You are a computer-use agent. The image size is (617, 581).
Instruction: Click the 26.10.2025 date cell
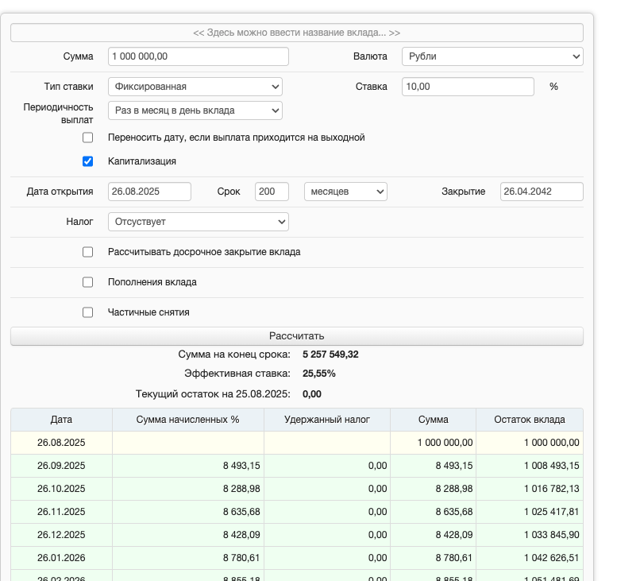click(61, 489)
